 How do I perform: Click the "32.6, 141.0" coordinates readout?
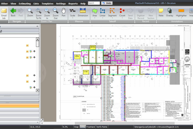(x=35, y=127)
